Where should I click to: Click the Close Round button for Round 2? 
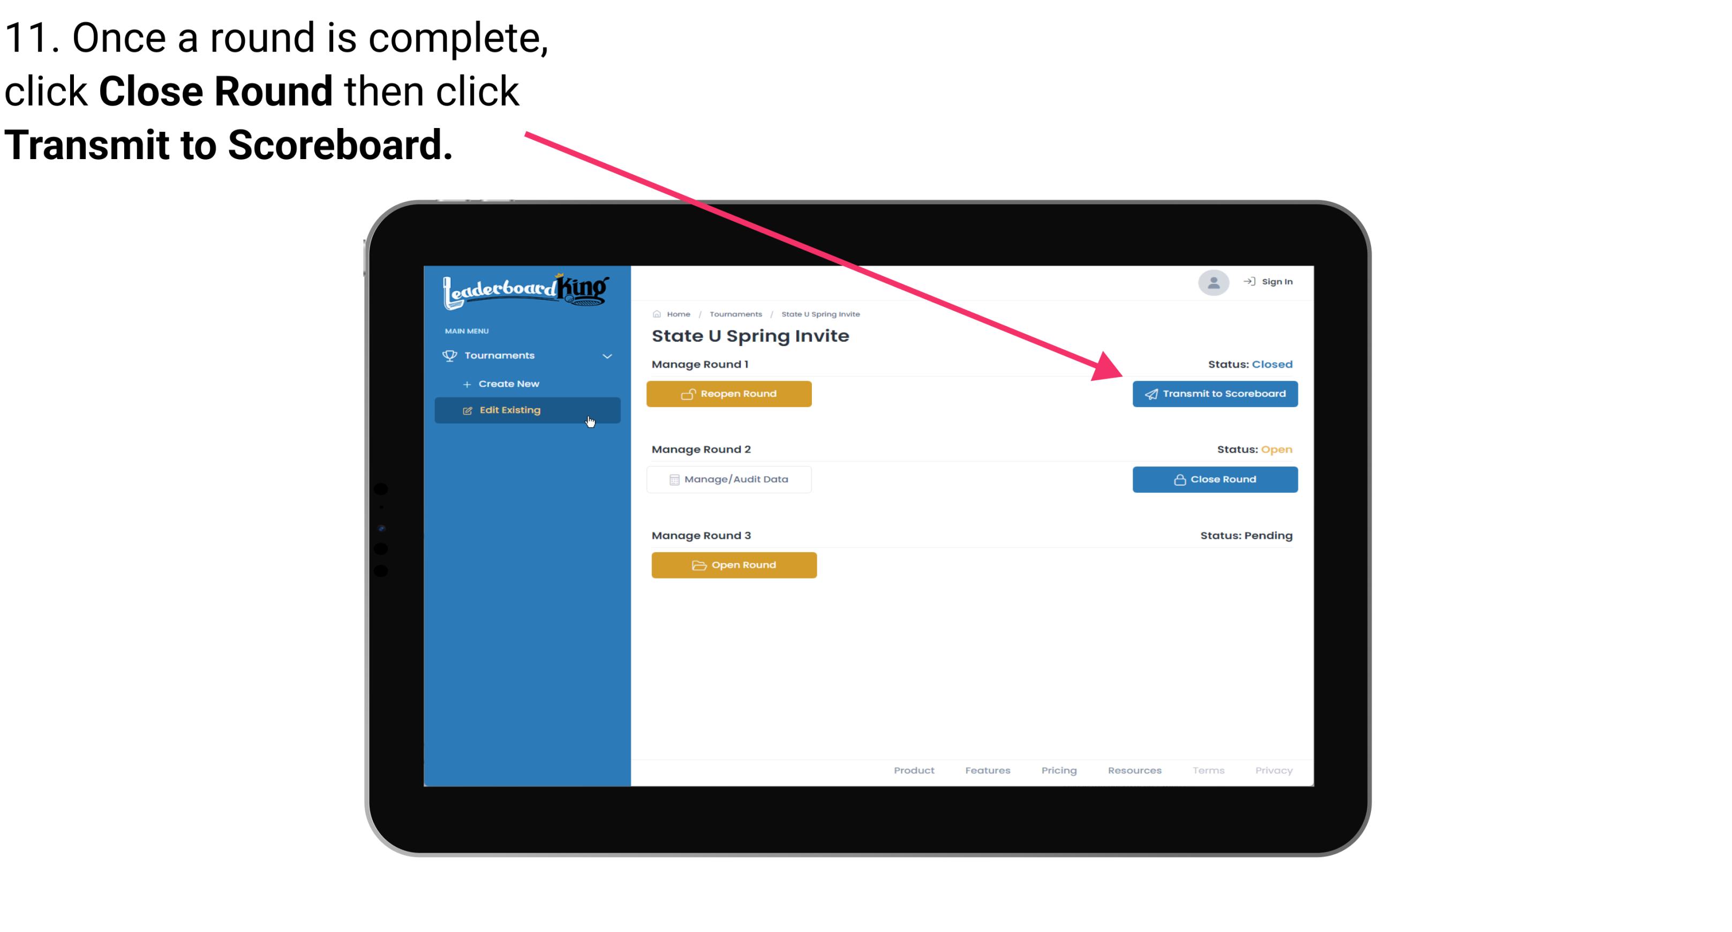[1215, 479]
